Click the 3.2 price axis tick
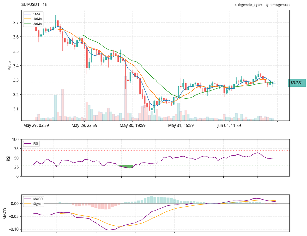This screenshot has height=236, width=307. pos(16,95)
